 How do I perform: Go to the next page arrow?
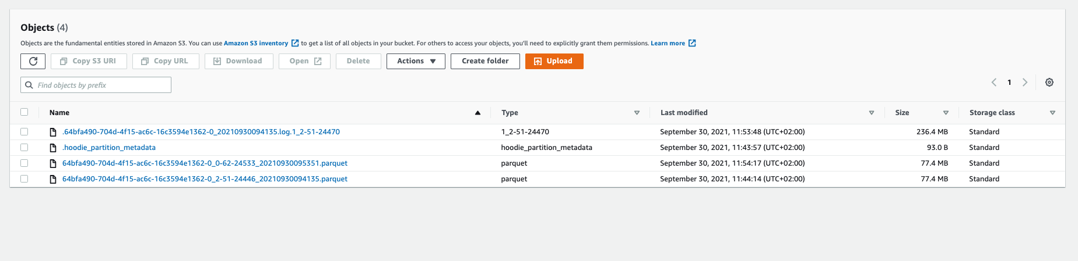(1025, 83)
